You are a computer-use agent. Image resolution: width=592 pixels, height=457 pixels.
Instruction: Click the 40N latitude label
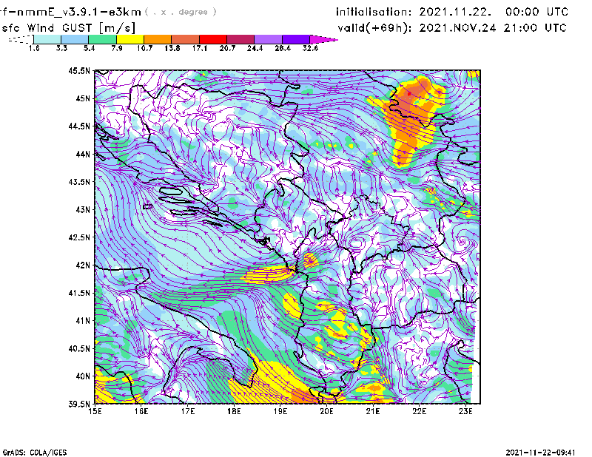(x=83, y=376)
